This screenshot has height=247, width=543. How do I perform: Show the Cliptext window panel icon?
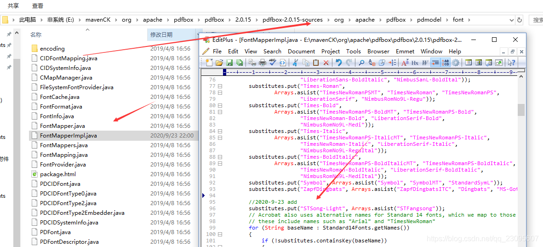pyautogui.click(x=479, y=63)
